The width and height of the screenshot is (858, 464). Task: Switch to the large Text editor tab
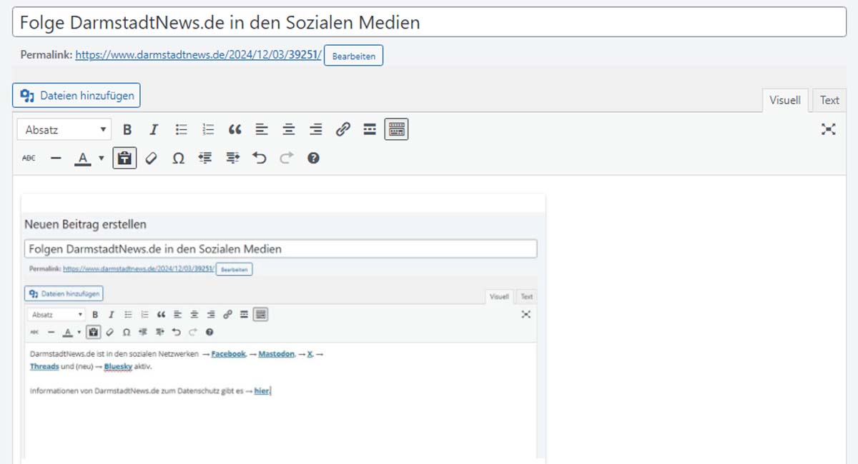(x=829, y=101)
